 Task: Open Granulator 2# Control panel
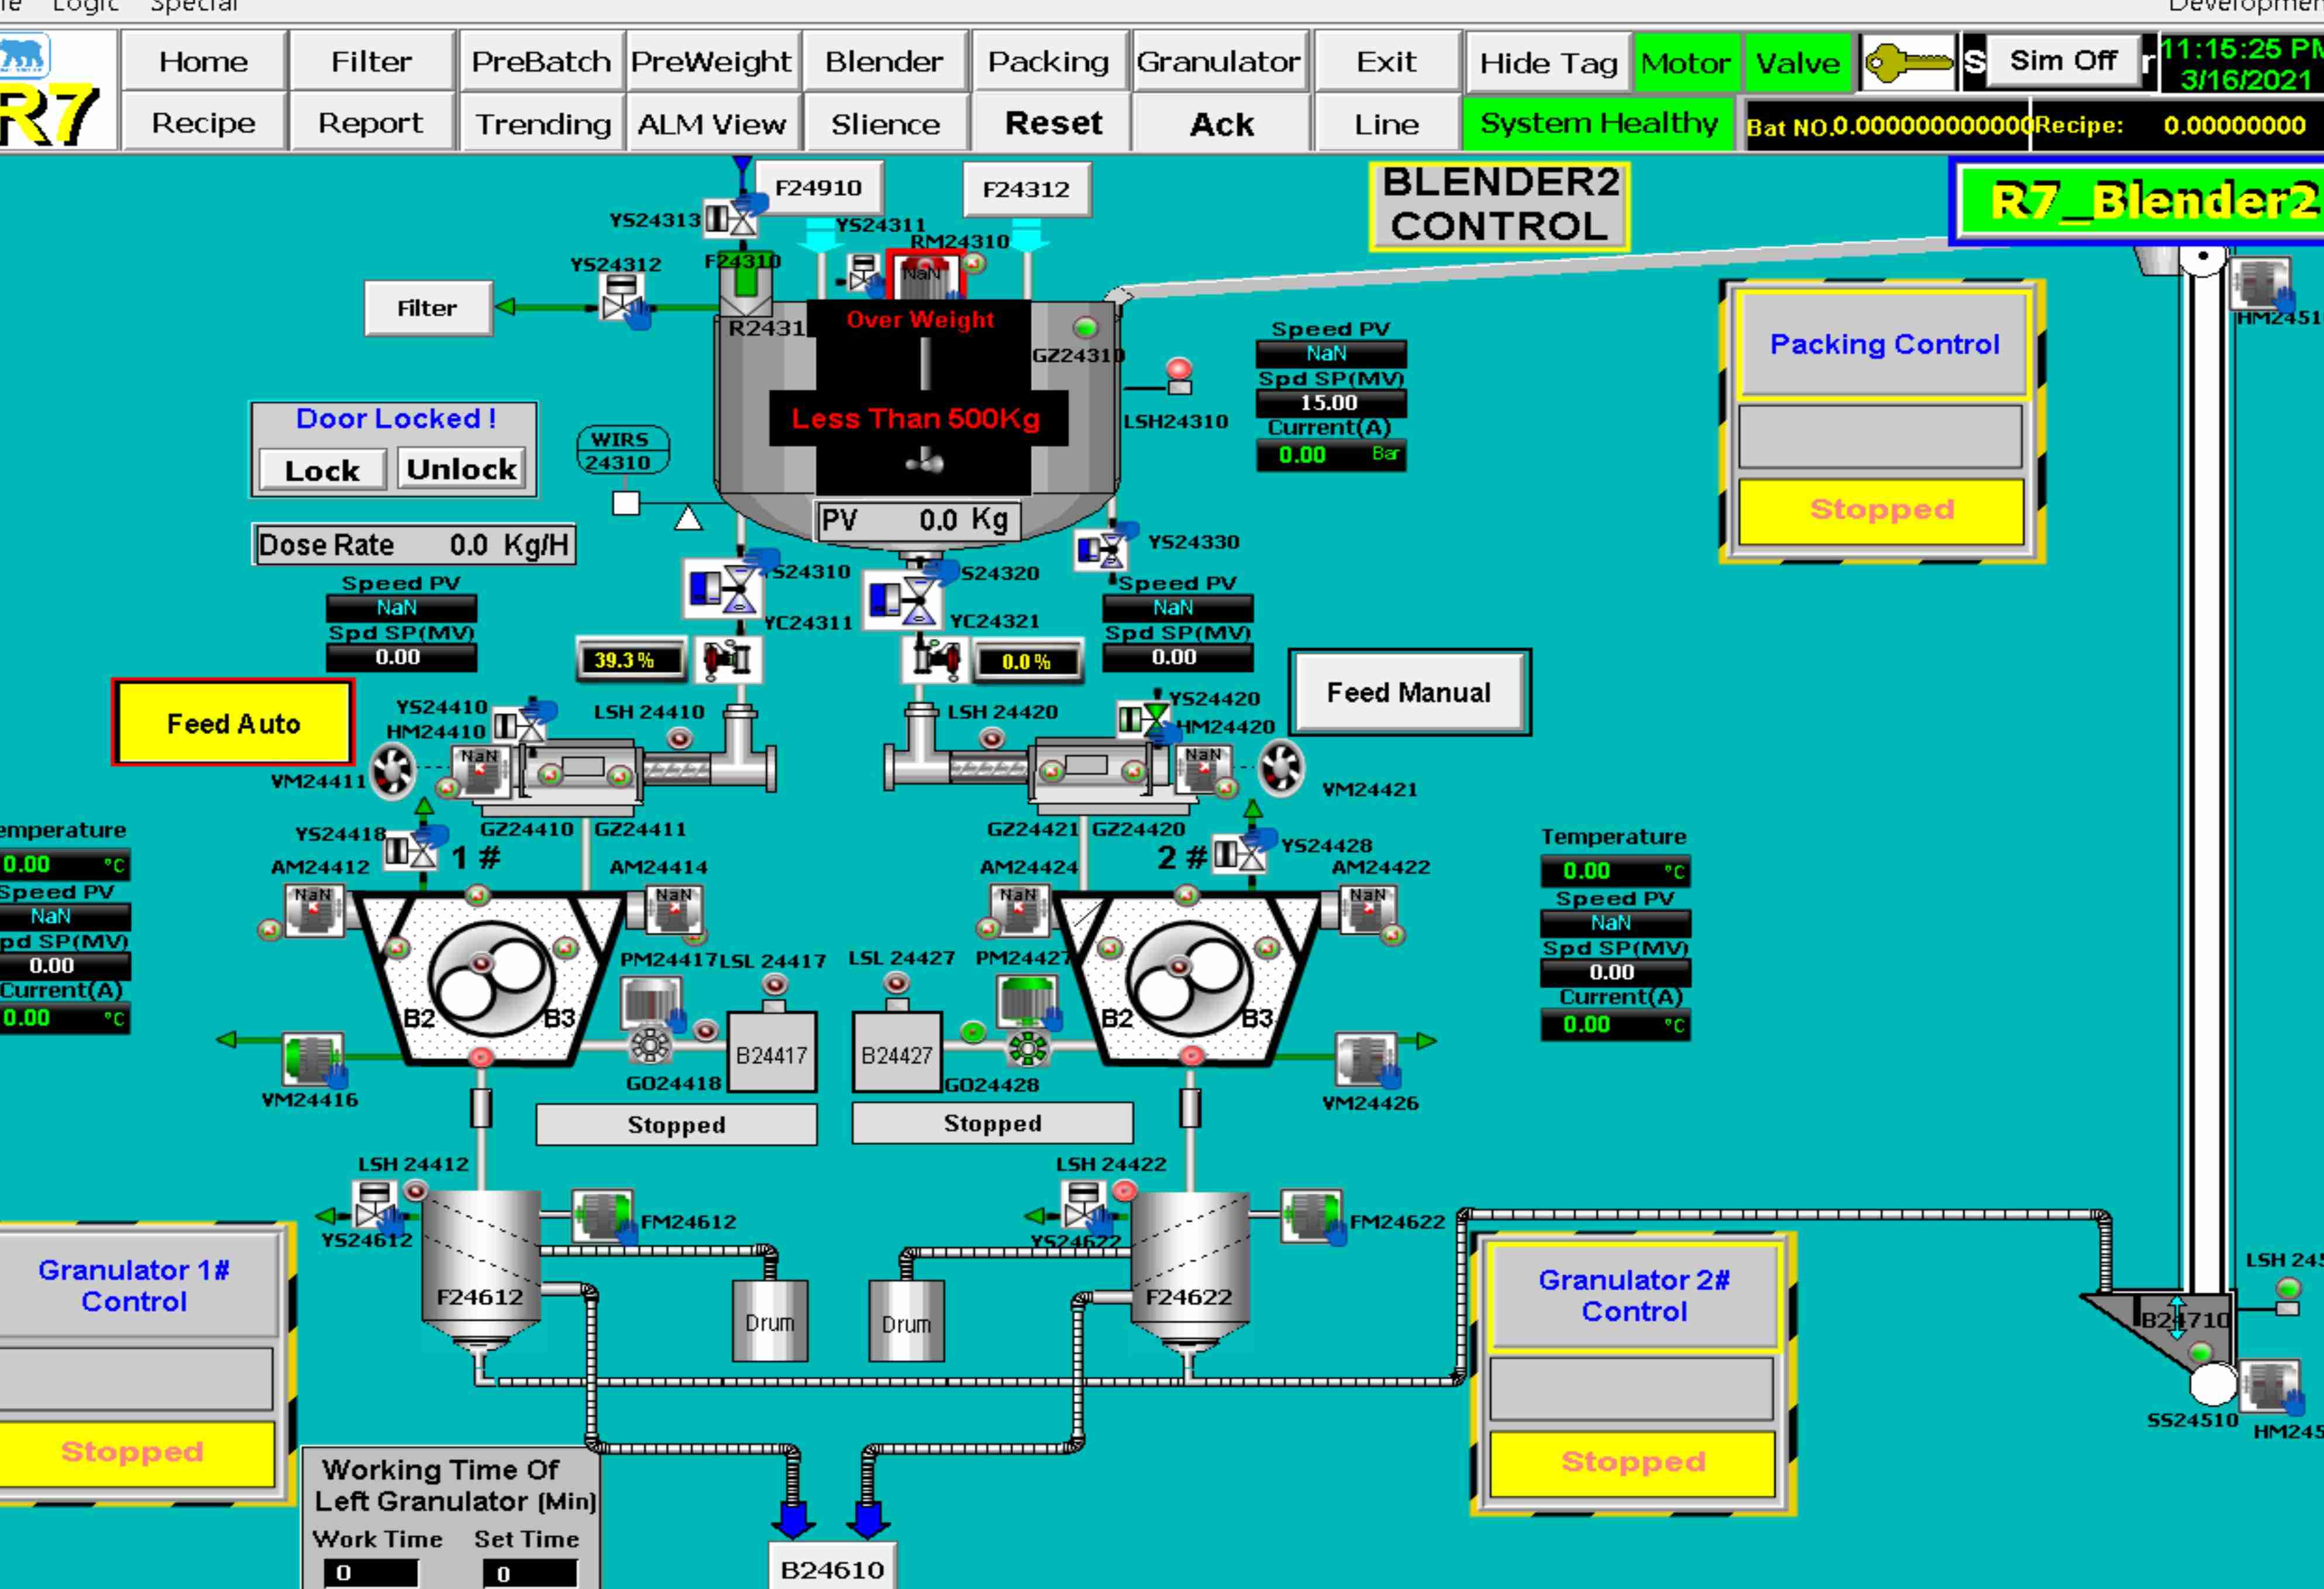point(1634,1295)
